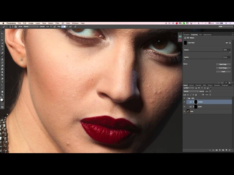Open Spotlight search in the menu bar

pos(226,23)
